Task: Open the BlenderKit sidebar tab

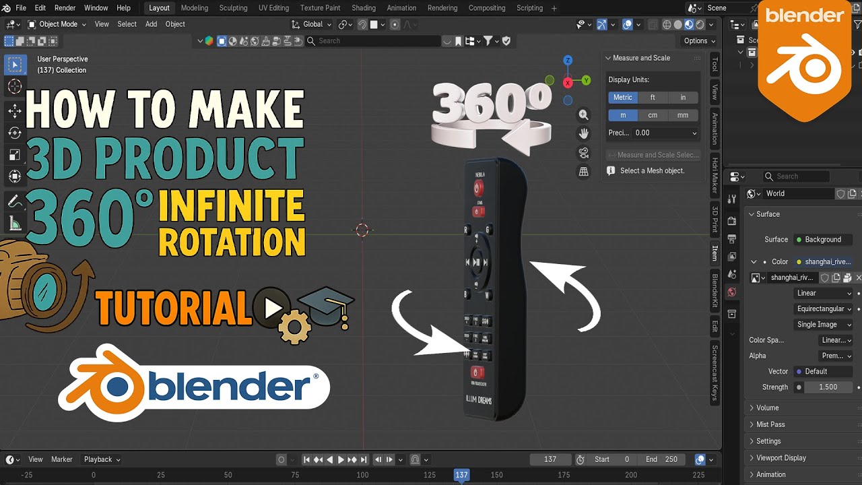Action: [715, 290]
